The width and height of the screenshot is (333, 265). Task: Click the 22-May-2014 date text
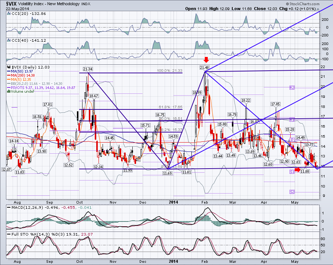(x=17, y=9)
